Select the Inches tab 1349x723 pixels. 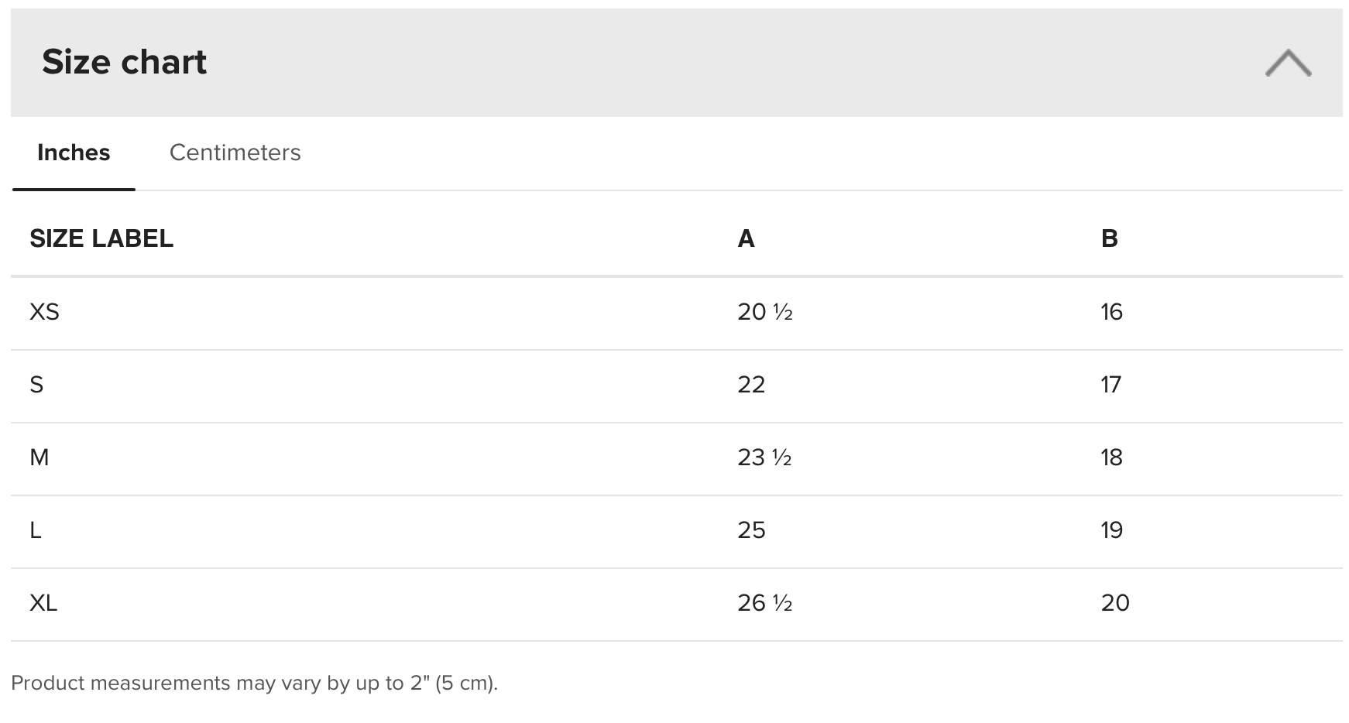point(74,152)
